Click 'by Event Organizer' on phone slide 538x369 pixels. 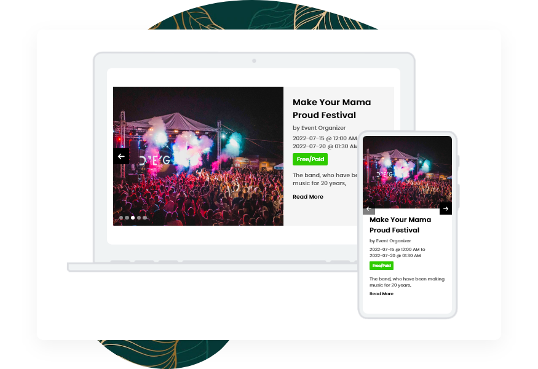tap(390, 240)
